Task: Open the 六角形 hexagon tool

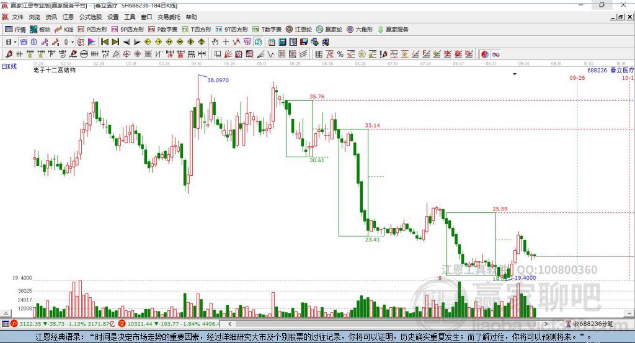Action: click(360, 30)
